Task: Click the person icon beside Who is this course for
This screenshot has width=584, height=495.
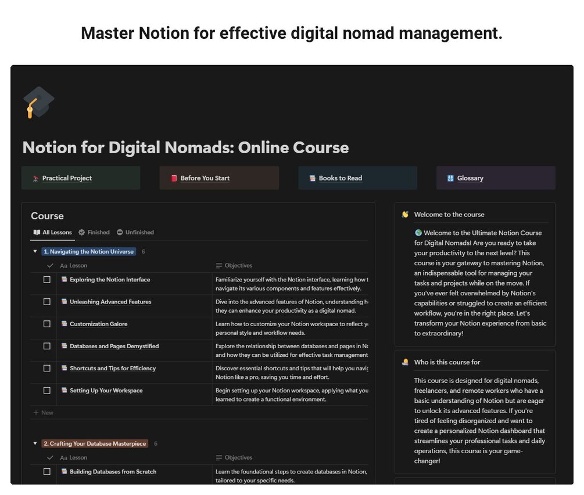Action: (405, 362)
